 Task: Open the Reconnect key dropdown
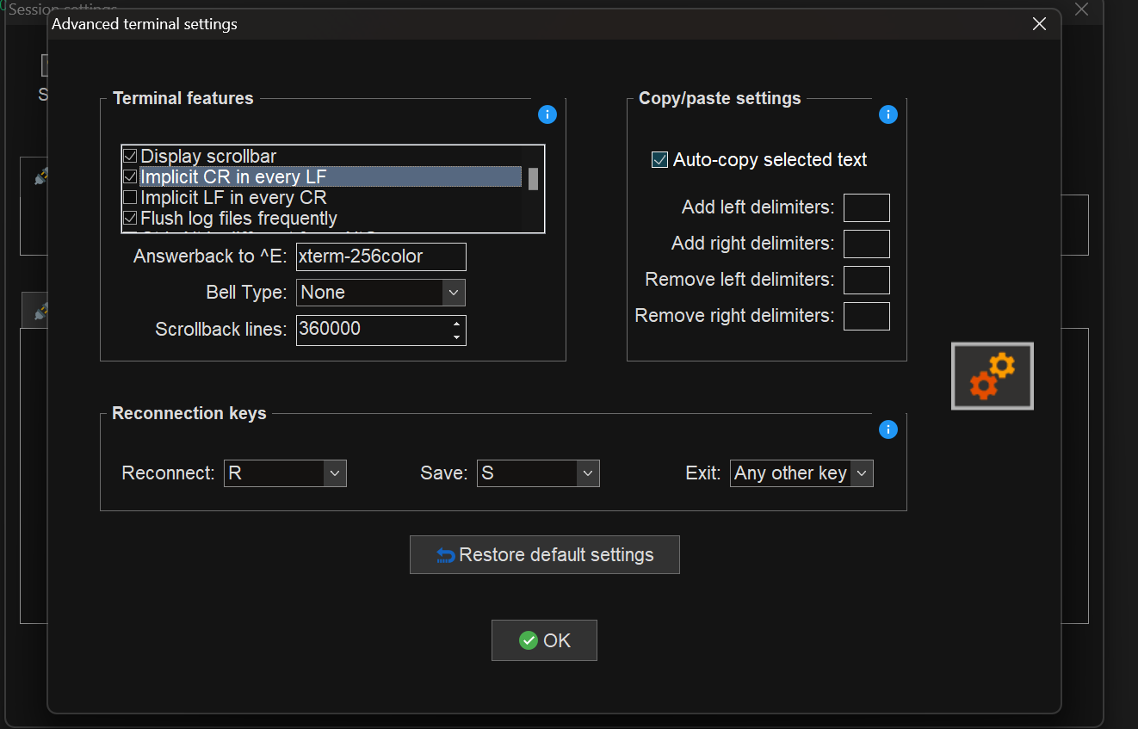coord(335,473)
